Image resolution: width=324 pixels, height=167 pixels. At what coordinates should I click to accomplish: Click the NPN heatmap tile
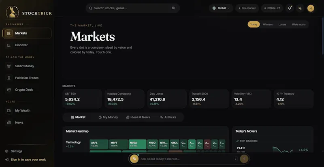164,144
